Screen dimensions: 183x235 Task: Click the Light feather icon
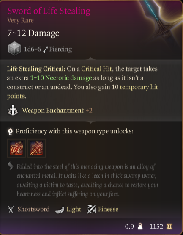point(60,209)
